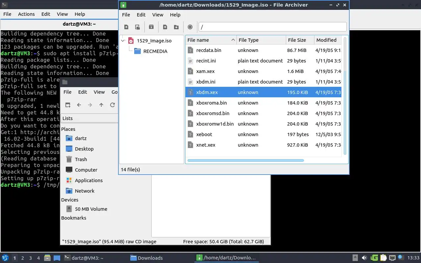The image size is (421, 263).
Task: Open View menu in file manager window
Action: click(x=99, y=92)
